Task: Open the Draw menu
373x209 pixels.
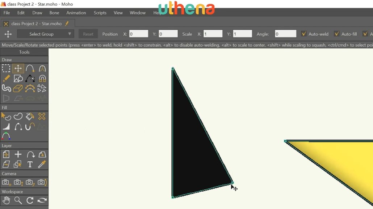Action: pyautogui.click(x=37, y=13)
